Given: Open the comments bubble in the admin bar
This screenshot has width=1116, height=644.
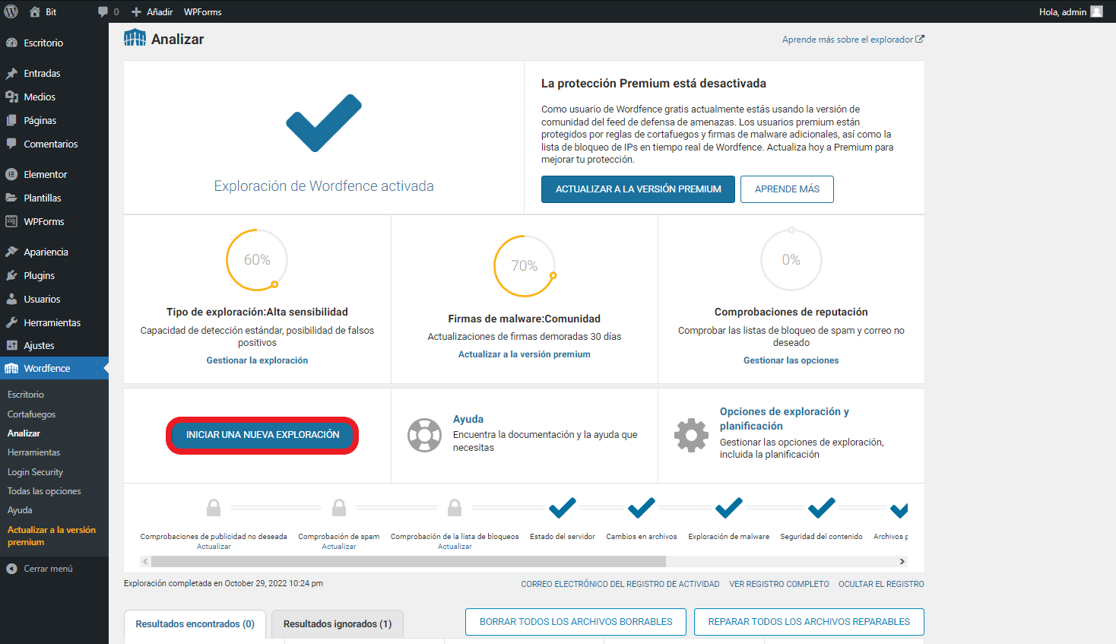Looking at the screenshot, I should 103,11.
